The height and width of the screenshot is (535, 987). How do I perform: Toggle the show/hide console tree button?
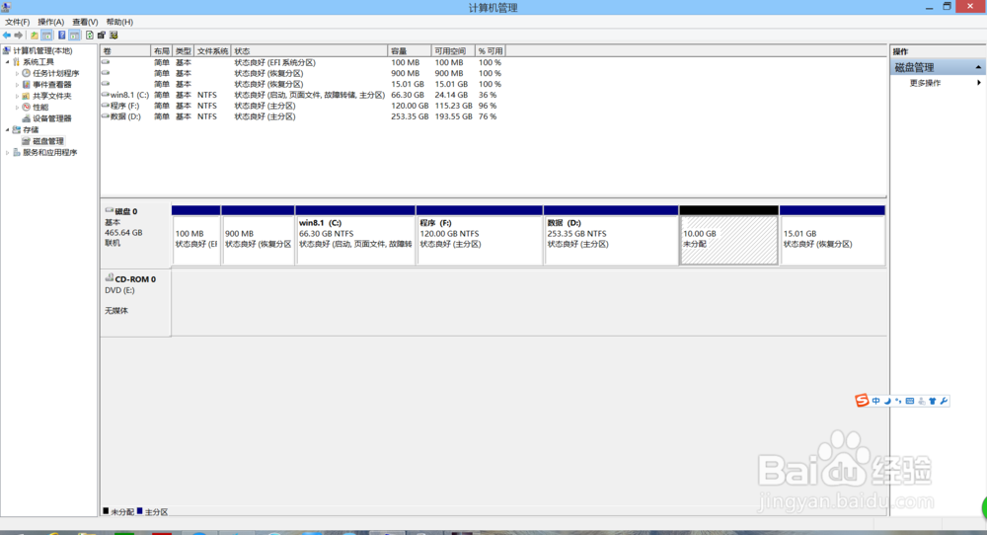(x=46, y=36)
